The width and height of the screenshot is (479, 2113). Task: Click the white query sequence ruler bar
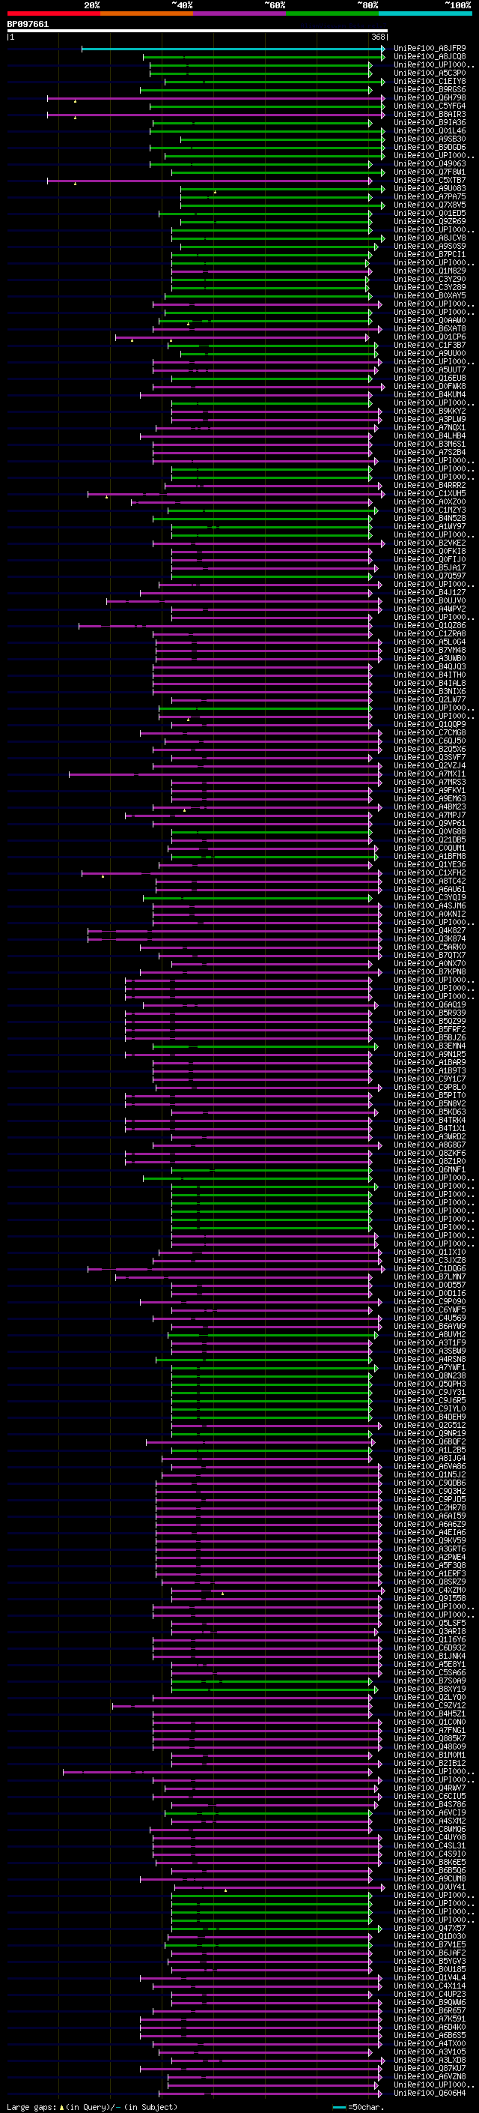pos(198,30)
